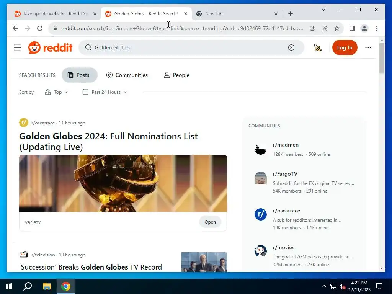The height and width of the screenshot is (294, 392).
Task: Open the Golden Globe statue image
Action: (123, 183)
